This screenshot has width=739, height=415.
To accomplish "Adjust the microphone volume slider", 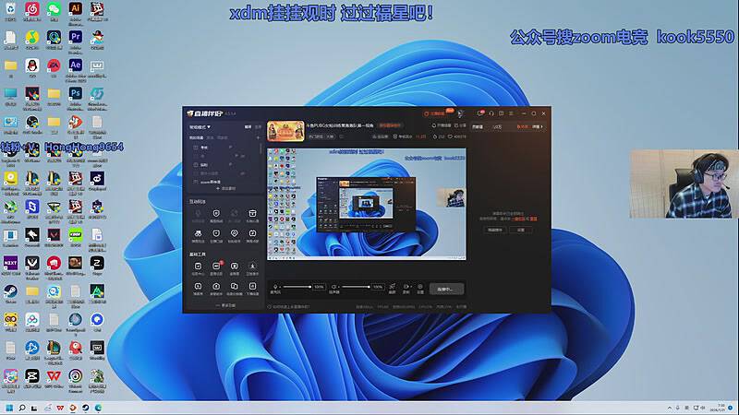I will [296, 287].
